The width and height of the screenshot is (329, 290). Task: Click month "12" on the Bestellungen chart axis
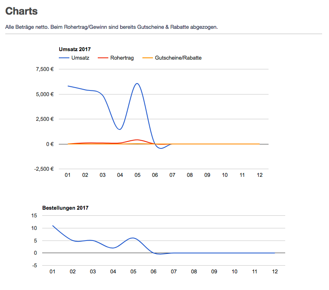click(x=275, y=272)
